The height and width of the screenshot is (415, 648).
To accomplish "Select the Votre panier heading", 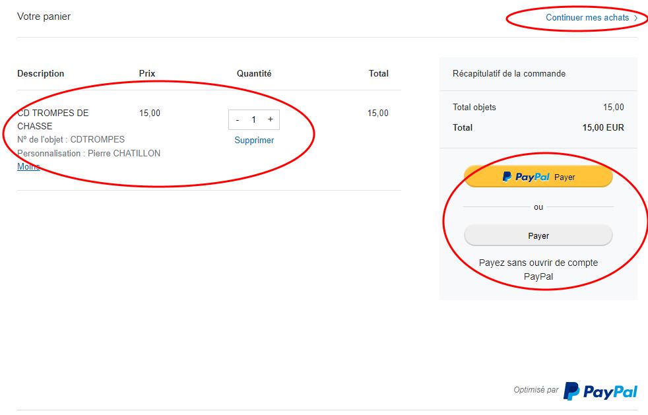I will [x=44, y=16].
